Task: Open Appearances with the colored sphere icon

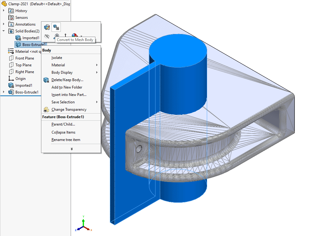Action: tap(74, 35)
